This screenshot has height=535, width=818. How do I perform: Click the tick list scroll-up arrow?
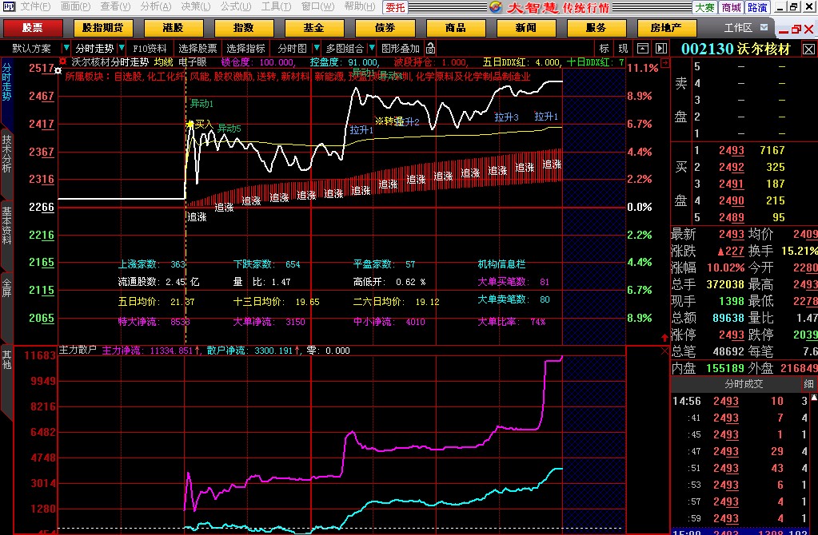pyautogui.click(x=814, y=397)
